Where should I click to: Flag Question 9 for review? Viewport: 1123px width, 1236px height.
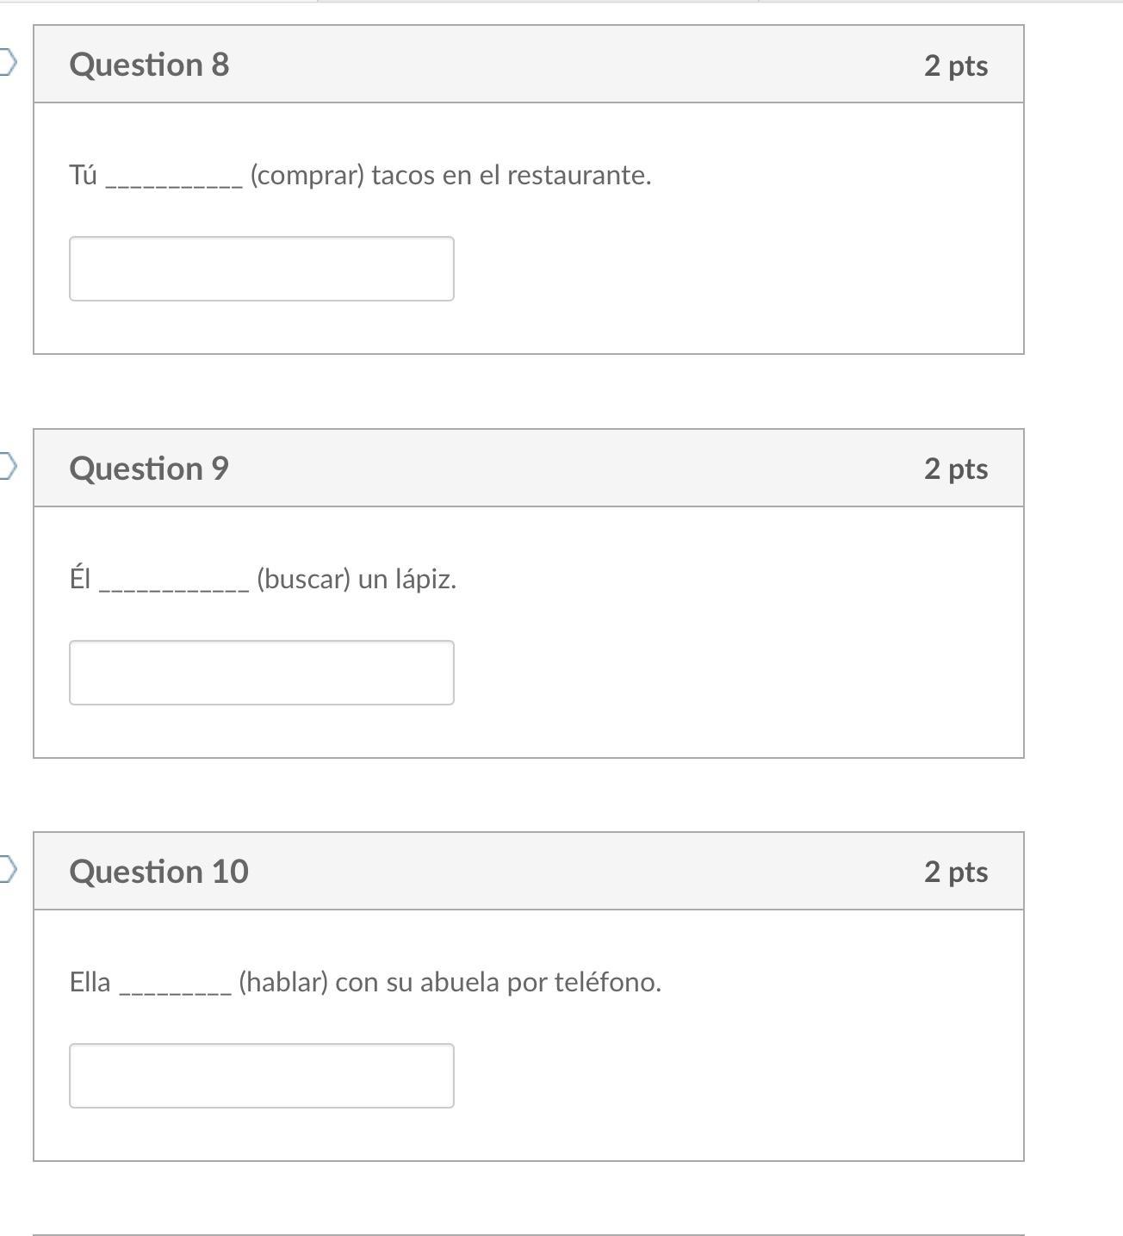7,466
